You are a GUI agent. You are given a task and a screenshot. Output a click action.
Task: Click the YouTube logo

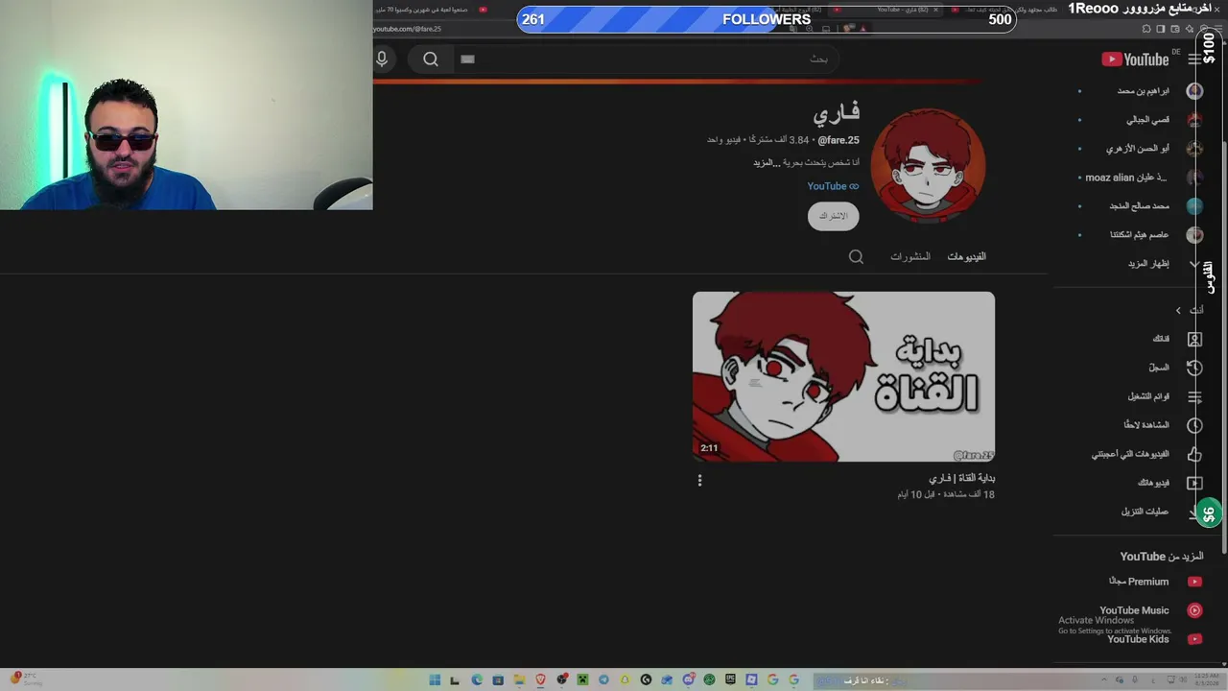click(x=1135, y=60)
